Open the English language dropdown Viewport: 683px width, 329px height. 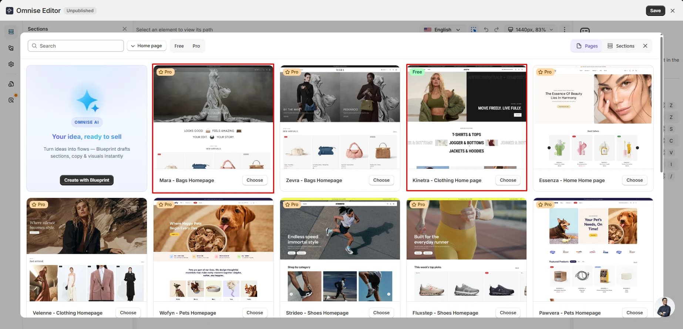tap(442, 30)
